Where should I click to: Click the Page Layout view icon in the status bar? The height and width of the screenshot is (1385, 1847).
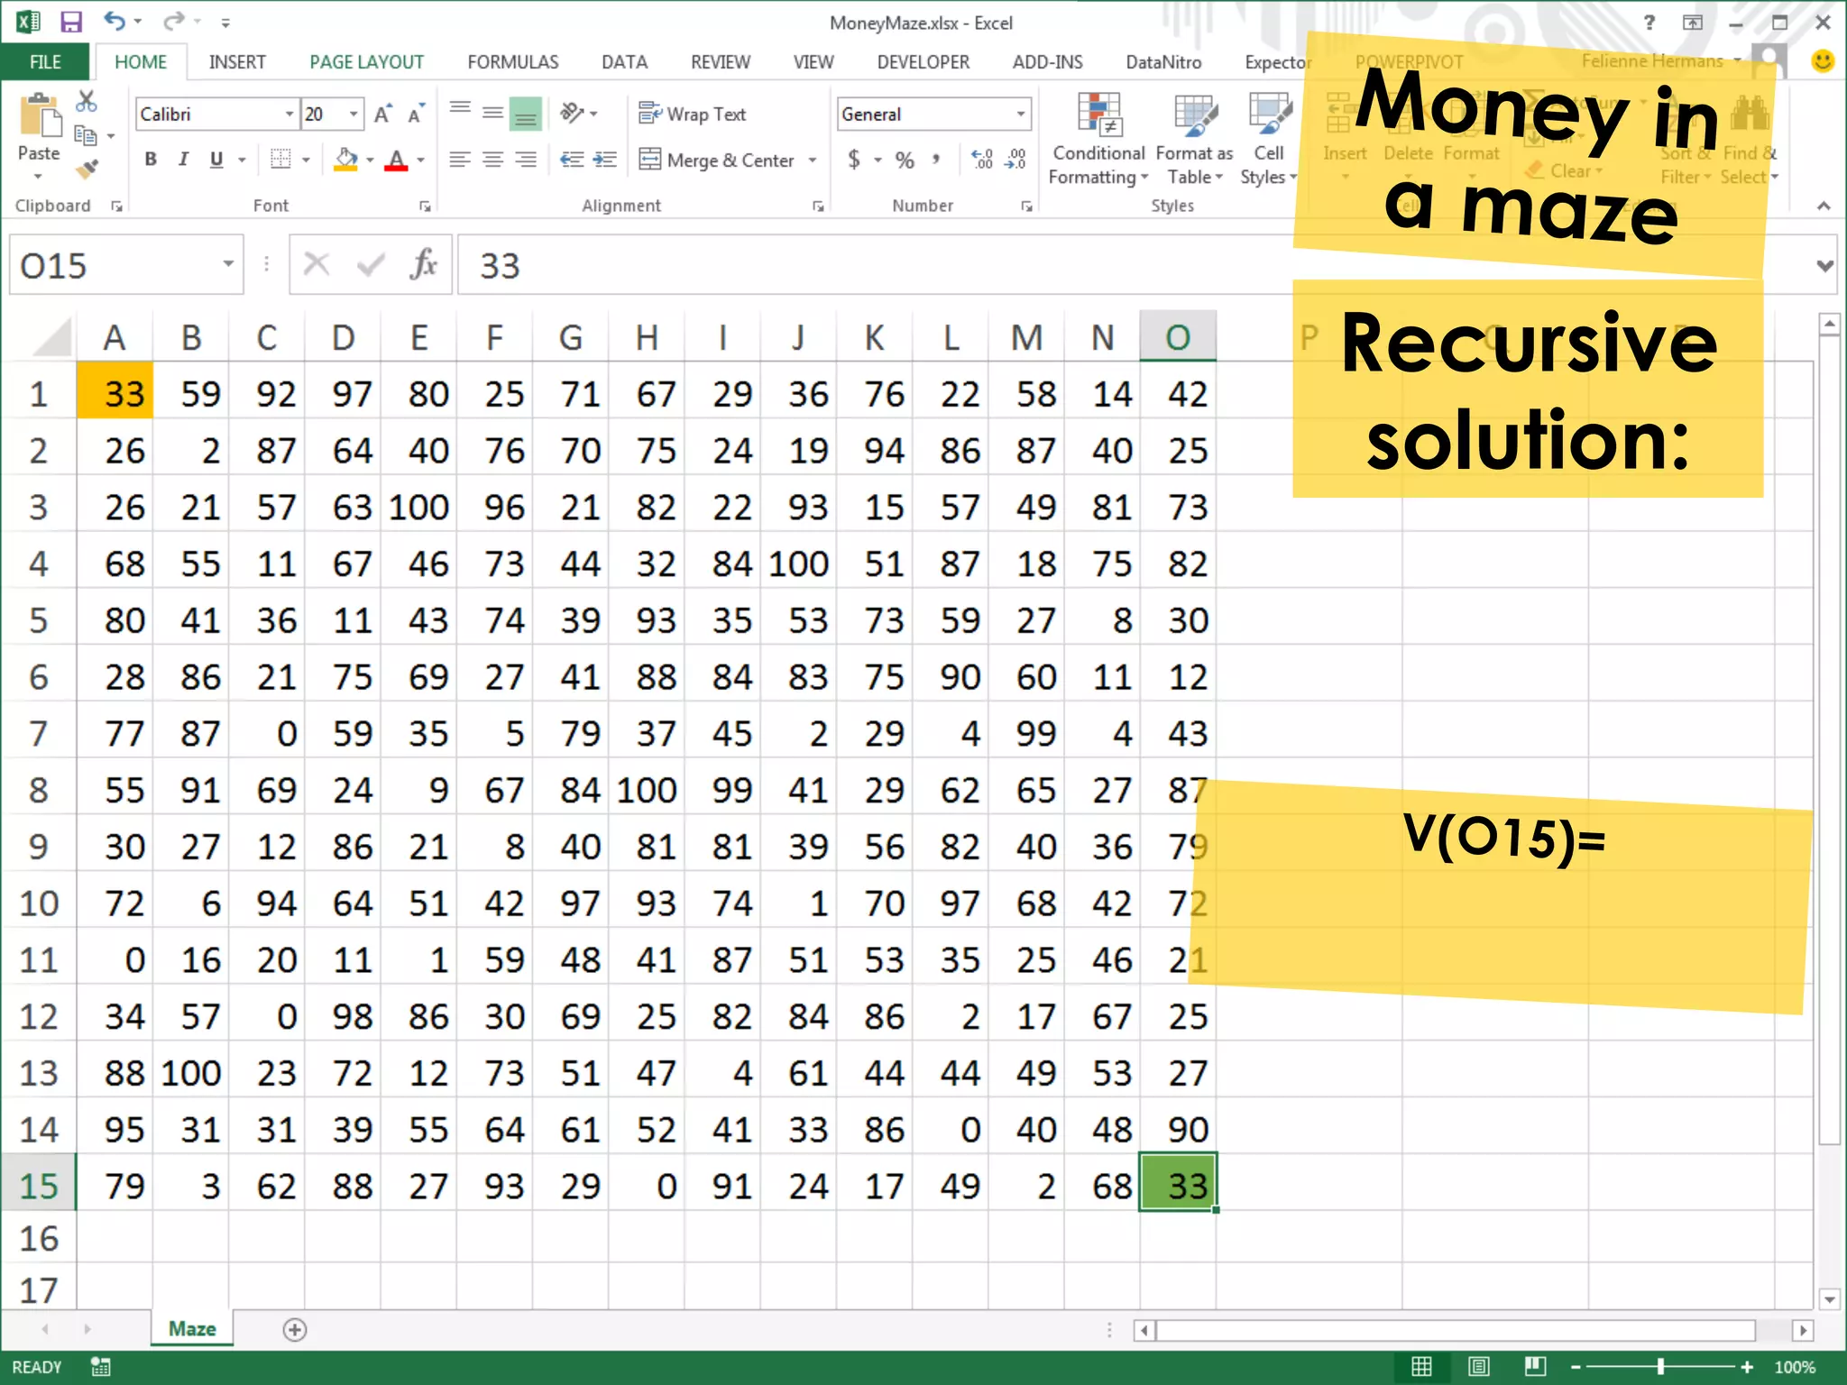point(1478,1366)
